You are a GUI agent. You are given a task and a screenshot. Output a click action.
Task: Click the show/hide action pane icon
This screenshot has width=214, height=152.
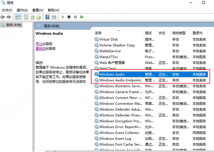pos(54,17)
